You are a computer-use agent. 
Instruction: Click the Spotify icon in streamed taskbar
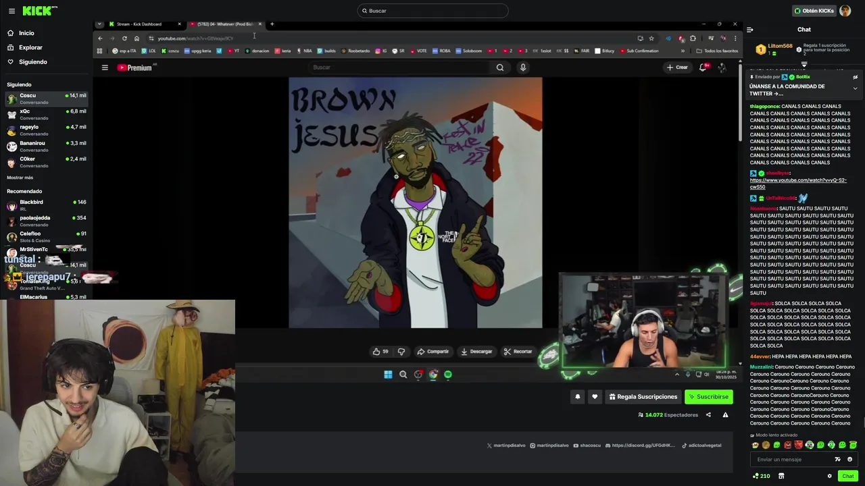(448, 375)
